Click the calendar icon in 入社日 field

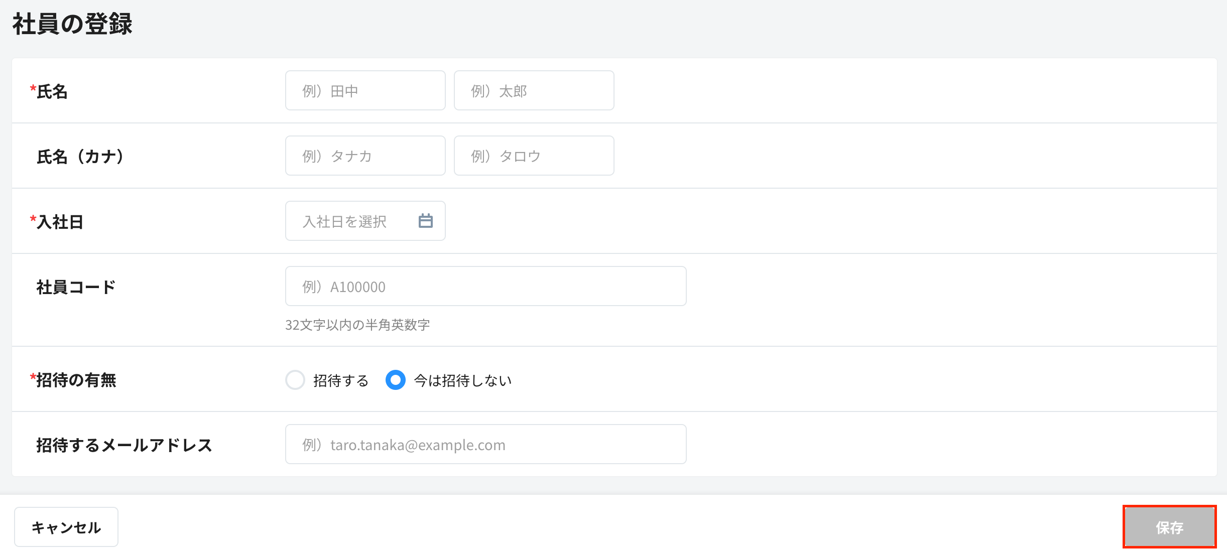point(425,221)
